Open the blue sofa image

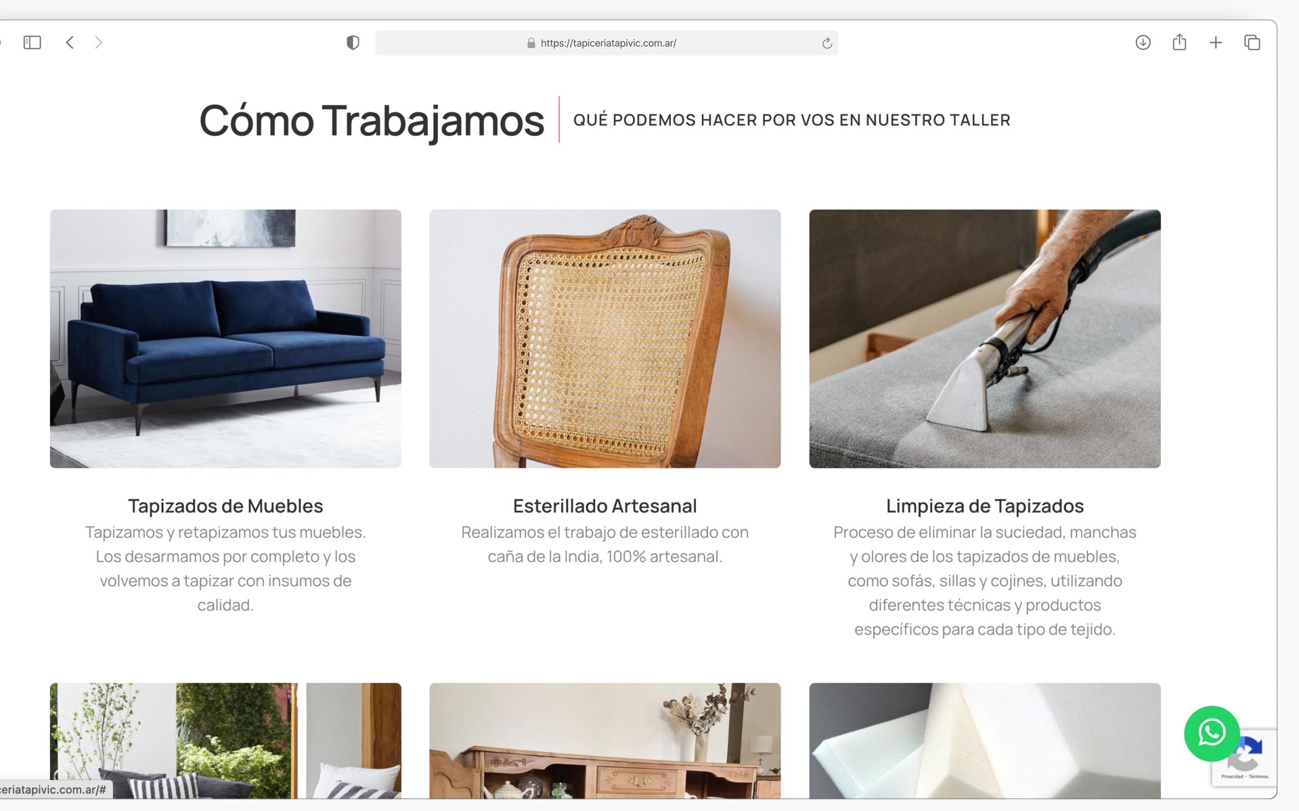click(225, 338)
